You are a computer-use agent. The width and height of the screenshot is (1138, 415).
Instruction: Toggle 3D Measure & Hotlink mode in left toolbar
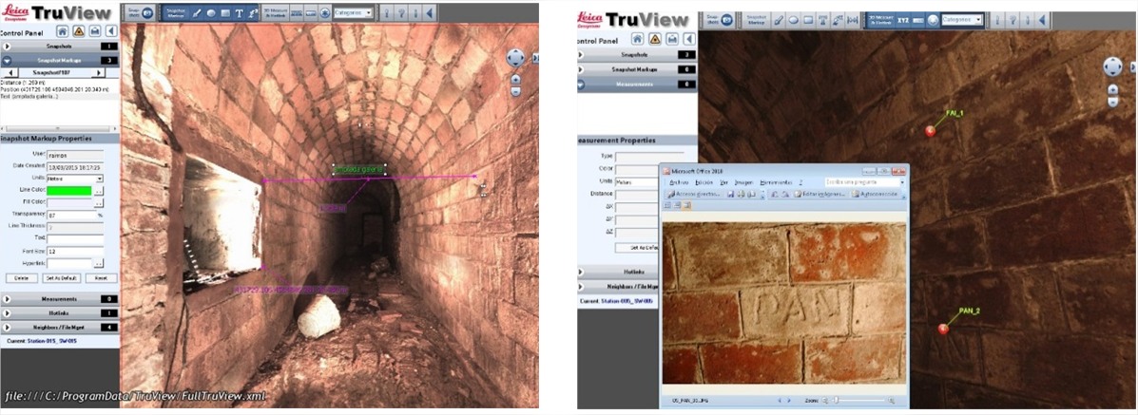pos(275,13)
